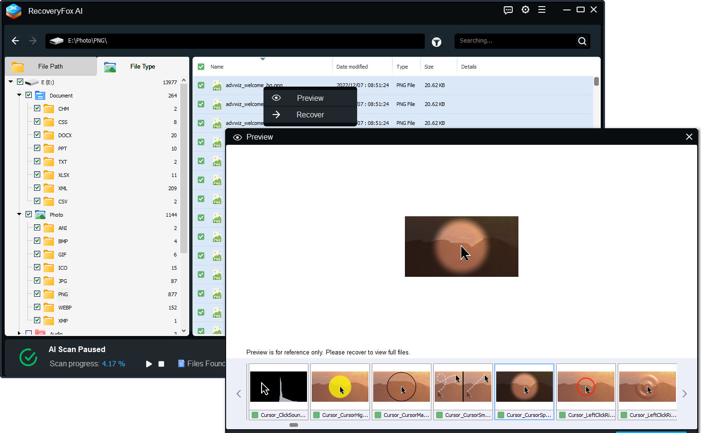Screen dimensions: 701x433
Task: Click the back navigation arrow
Action: click(x=15, y=41)
